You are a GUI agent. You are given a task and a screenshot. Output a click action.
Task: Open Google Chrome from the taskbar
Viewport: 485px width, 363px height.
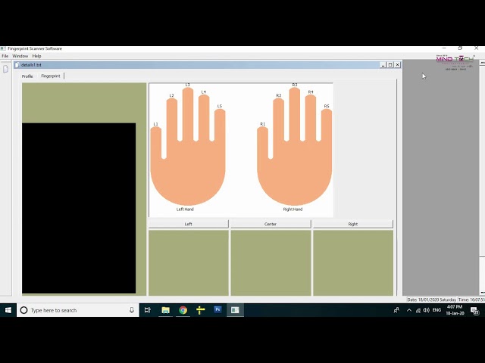coord(183,310)
